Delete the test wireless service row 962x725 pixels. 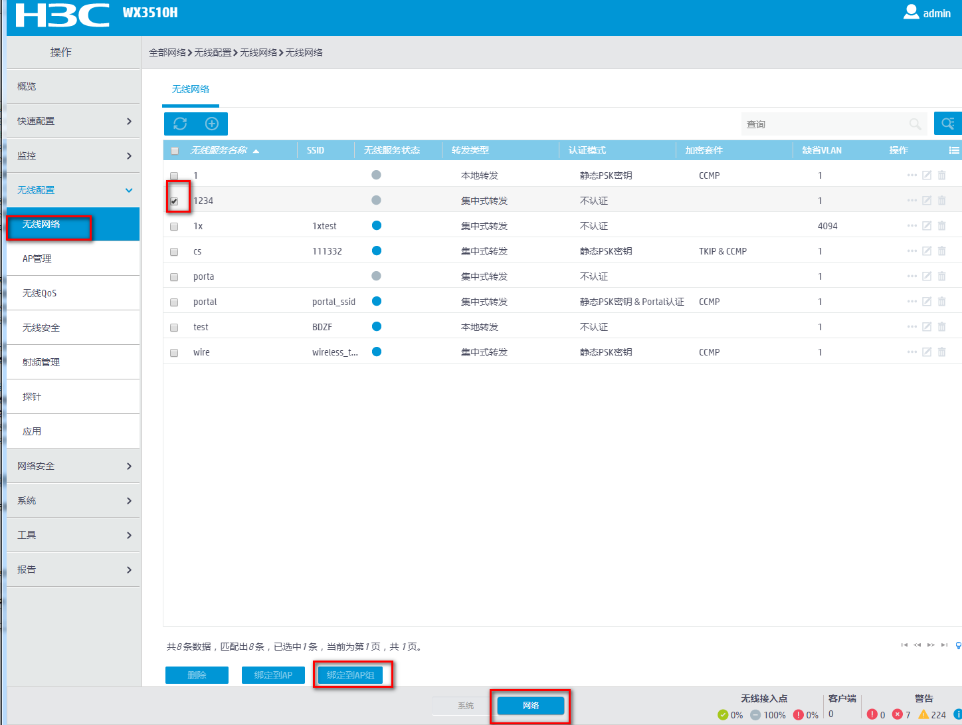[x=941, y=327]
